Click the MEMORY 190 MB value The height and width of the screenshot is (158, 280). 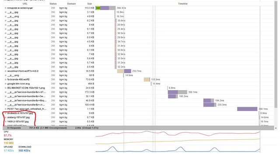pyautogui.click(x=9, y=143)
